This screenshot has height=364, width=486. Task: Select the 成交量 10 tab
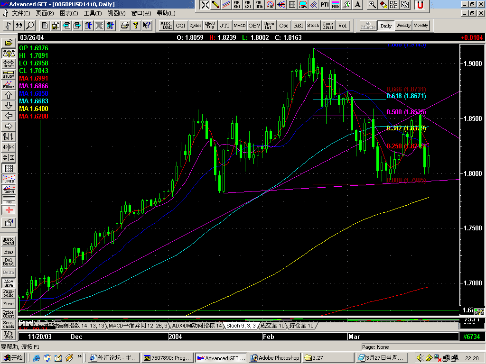click(x=272, y=326)
